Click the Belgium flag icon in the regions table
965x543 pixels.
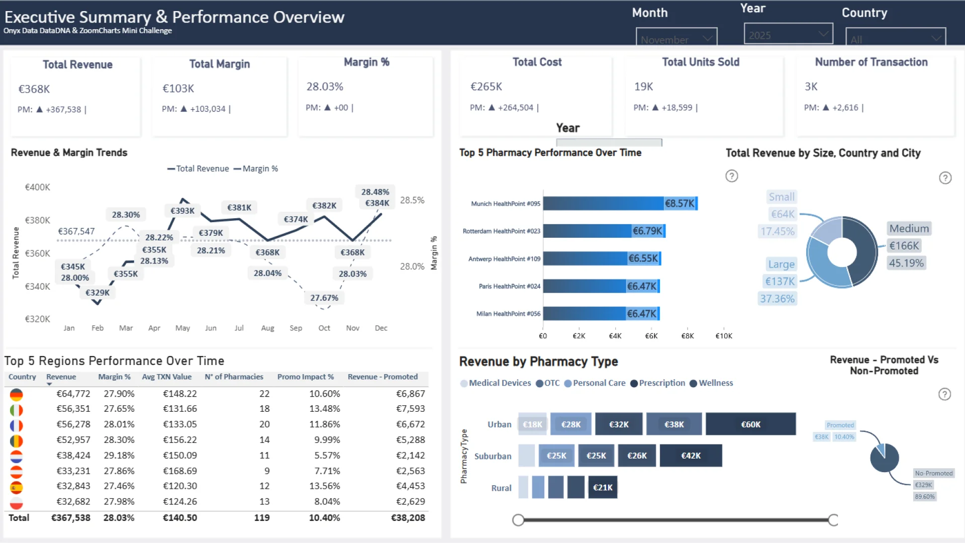(16, 441)
